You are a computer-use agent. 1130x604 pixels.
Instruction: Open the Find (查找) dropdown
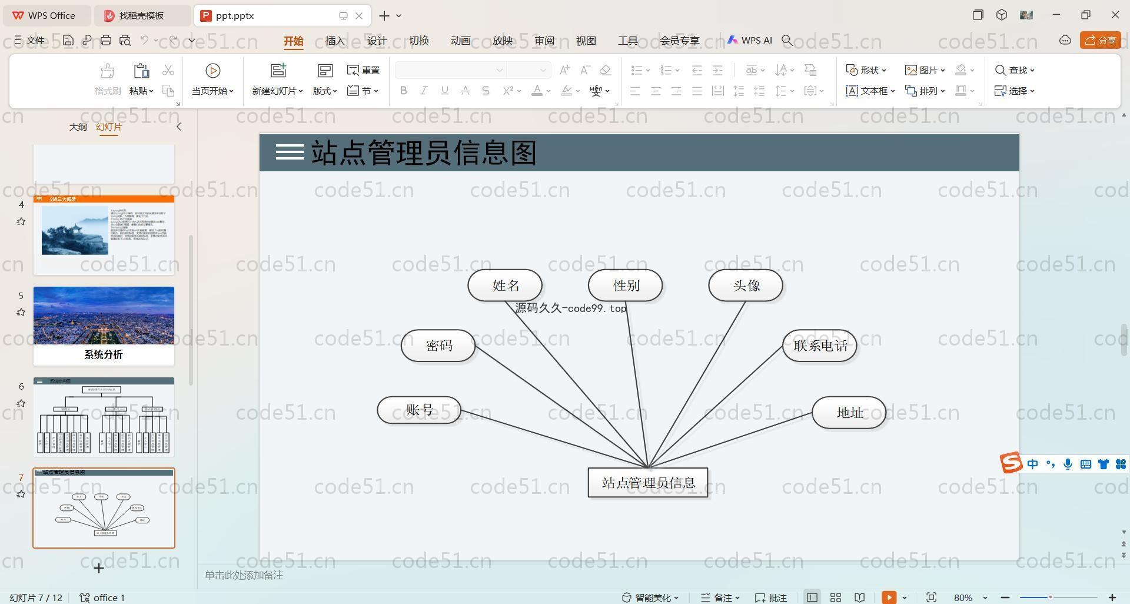pos(1015,70)
